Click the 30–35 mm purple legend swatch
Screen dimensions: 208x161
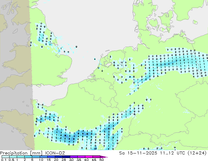click(73, 157)
